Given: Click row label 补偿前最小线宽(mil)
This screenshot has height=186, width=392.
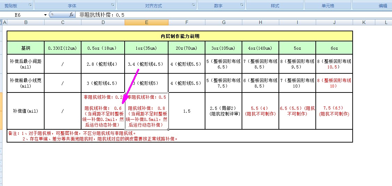Looking at the screenshot, I should coord(26,83).
